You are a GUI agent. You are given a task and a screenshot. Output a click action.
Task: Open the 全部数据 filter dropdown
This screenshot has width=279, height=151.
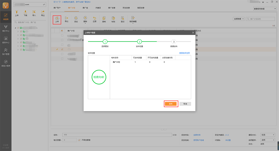click(239, 19)
